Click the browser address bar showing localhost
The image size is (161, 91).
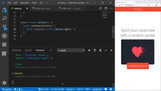(x=136, y=5)
